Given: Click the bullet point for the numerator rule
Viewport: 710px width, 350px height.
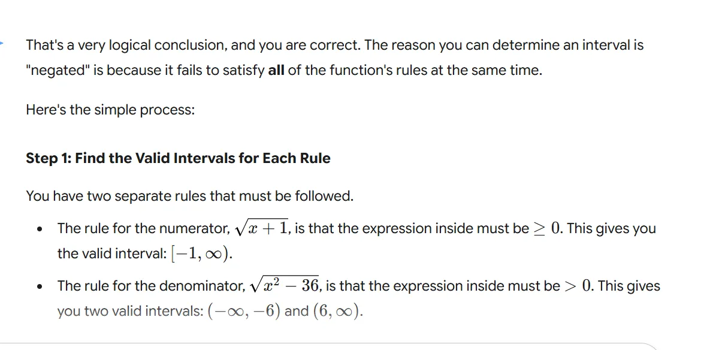Looking at the screenshot, I should click(x=40, y=230).
